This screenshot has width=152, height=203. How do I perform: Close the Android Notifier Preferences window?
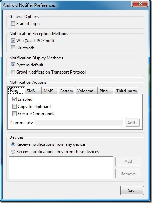click(140, 3)
